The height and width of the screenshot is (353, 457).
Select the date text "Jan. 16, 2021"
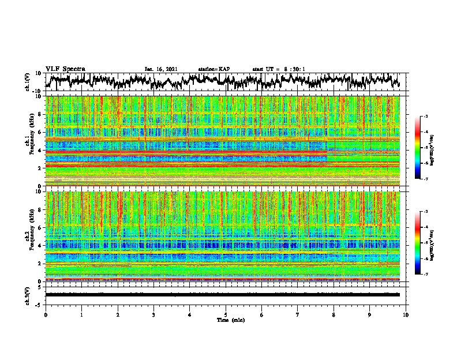(161, 69)
